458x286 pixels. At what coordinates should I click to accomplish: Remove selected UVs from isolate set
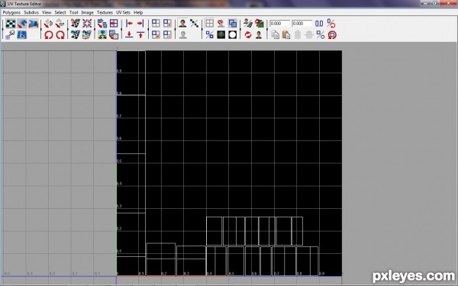click(x=167, y=35)
